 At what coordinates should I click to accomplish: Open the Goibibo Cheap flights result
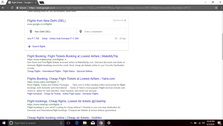tap(65, 118)
